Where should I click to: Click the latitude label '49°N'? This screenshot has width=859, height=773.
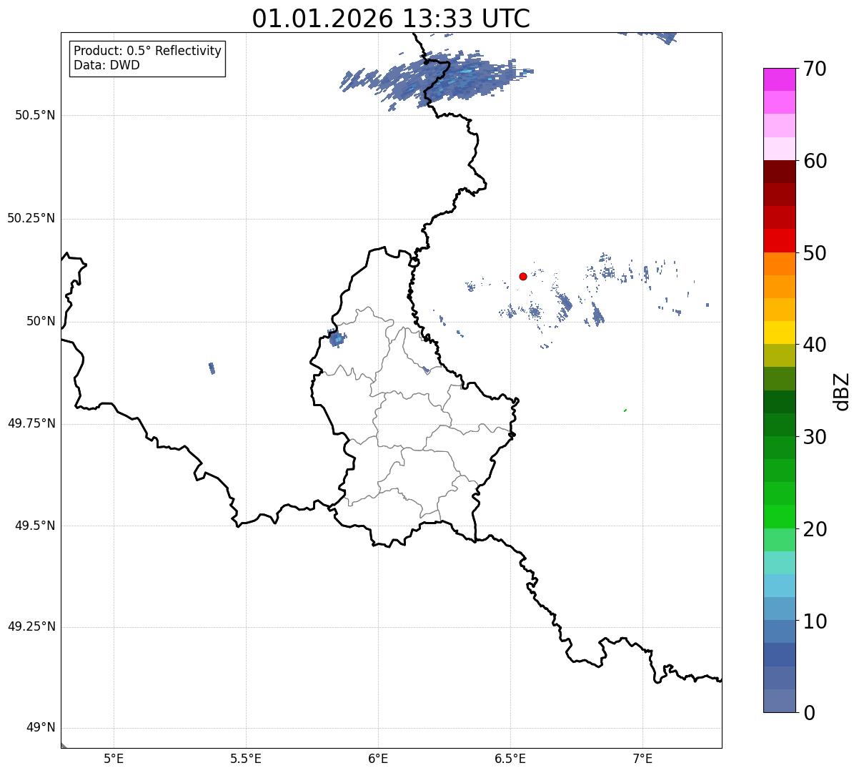click(x=41, y=728)
